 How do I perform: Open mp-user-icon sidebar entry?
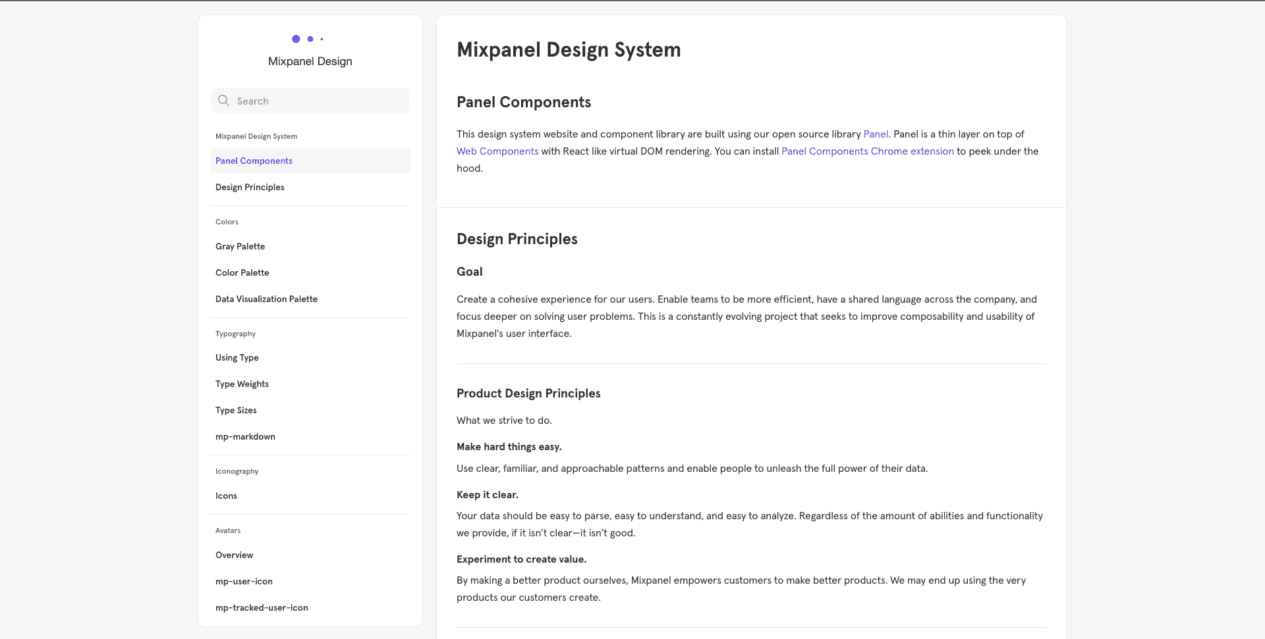point(310,581)
